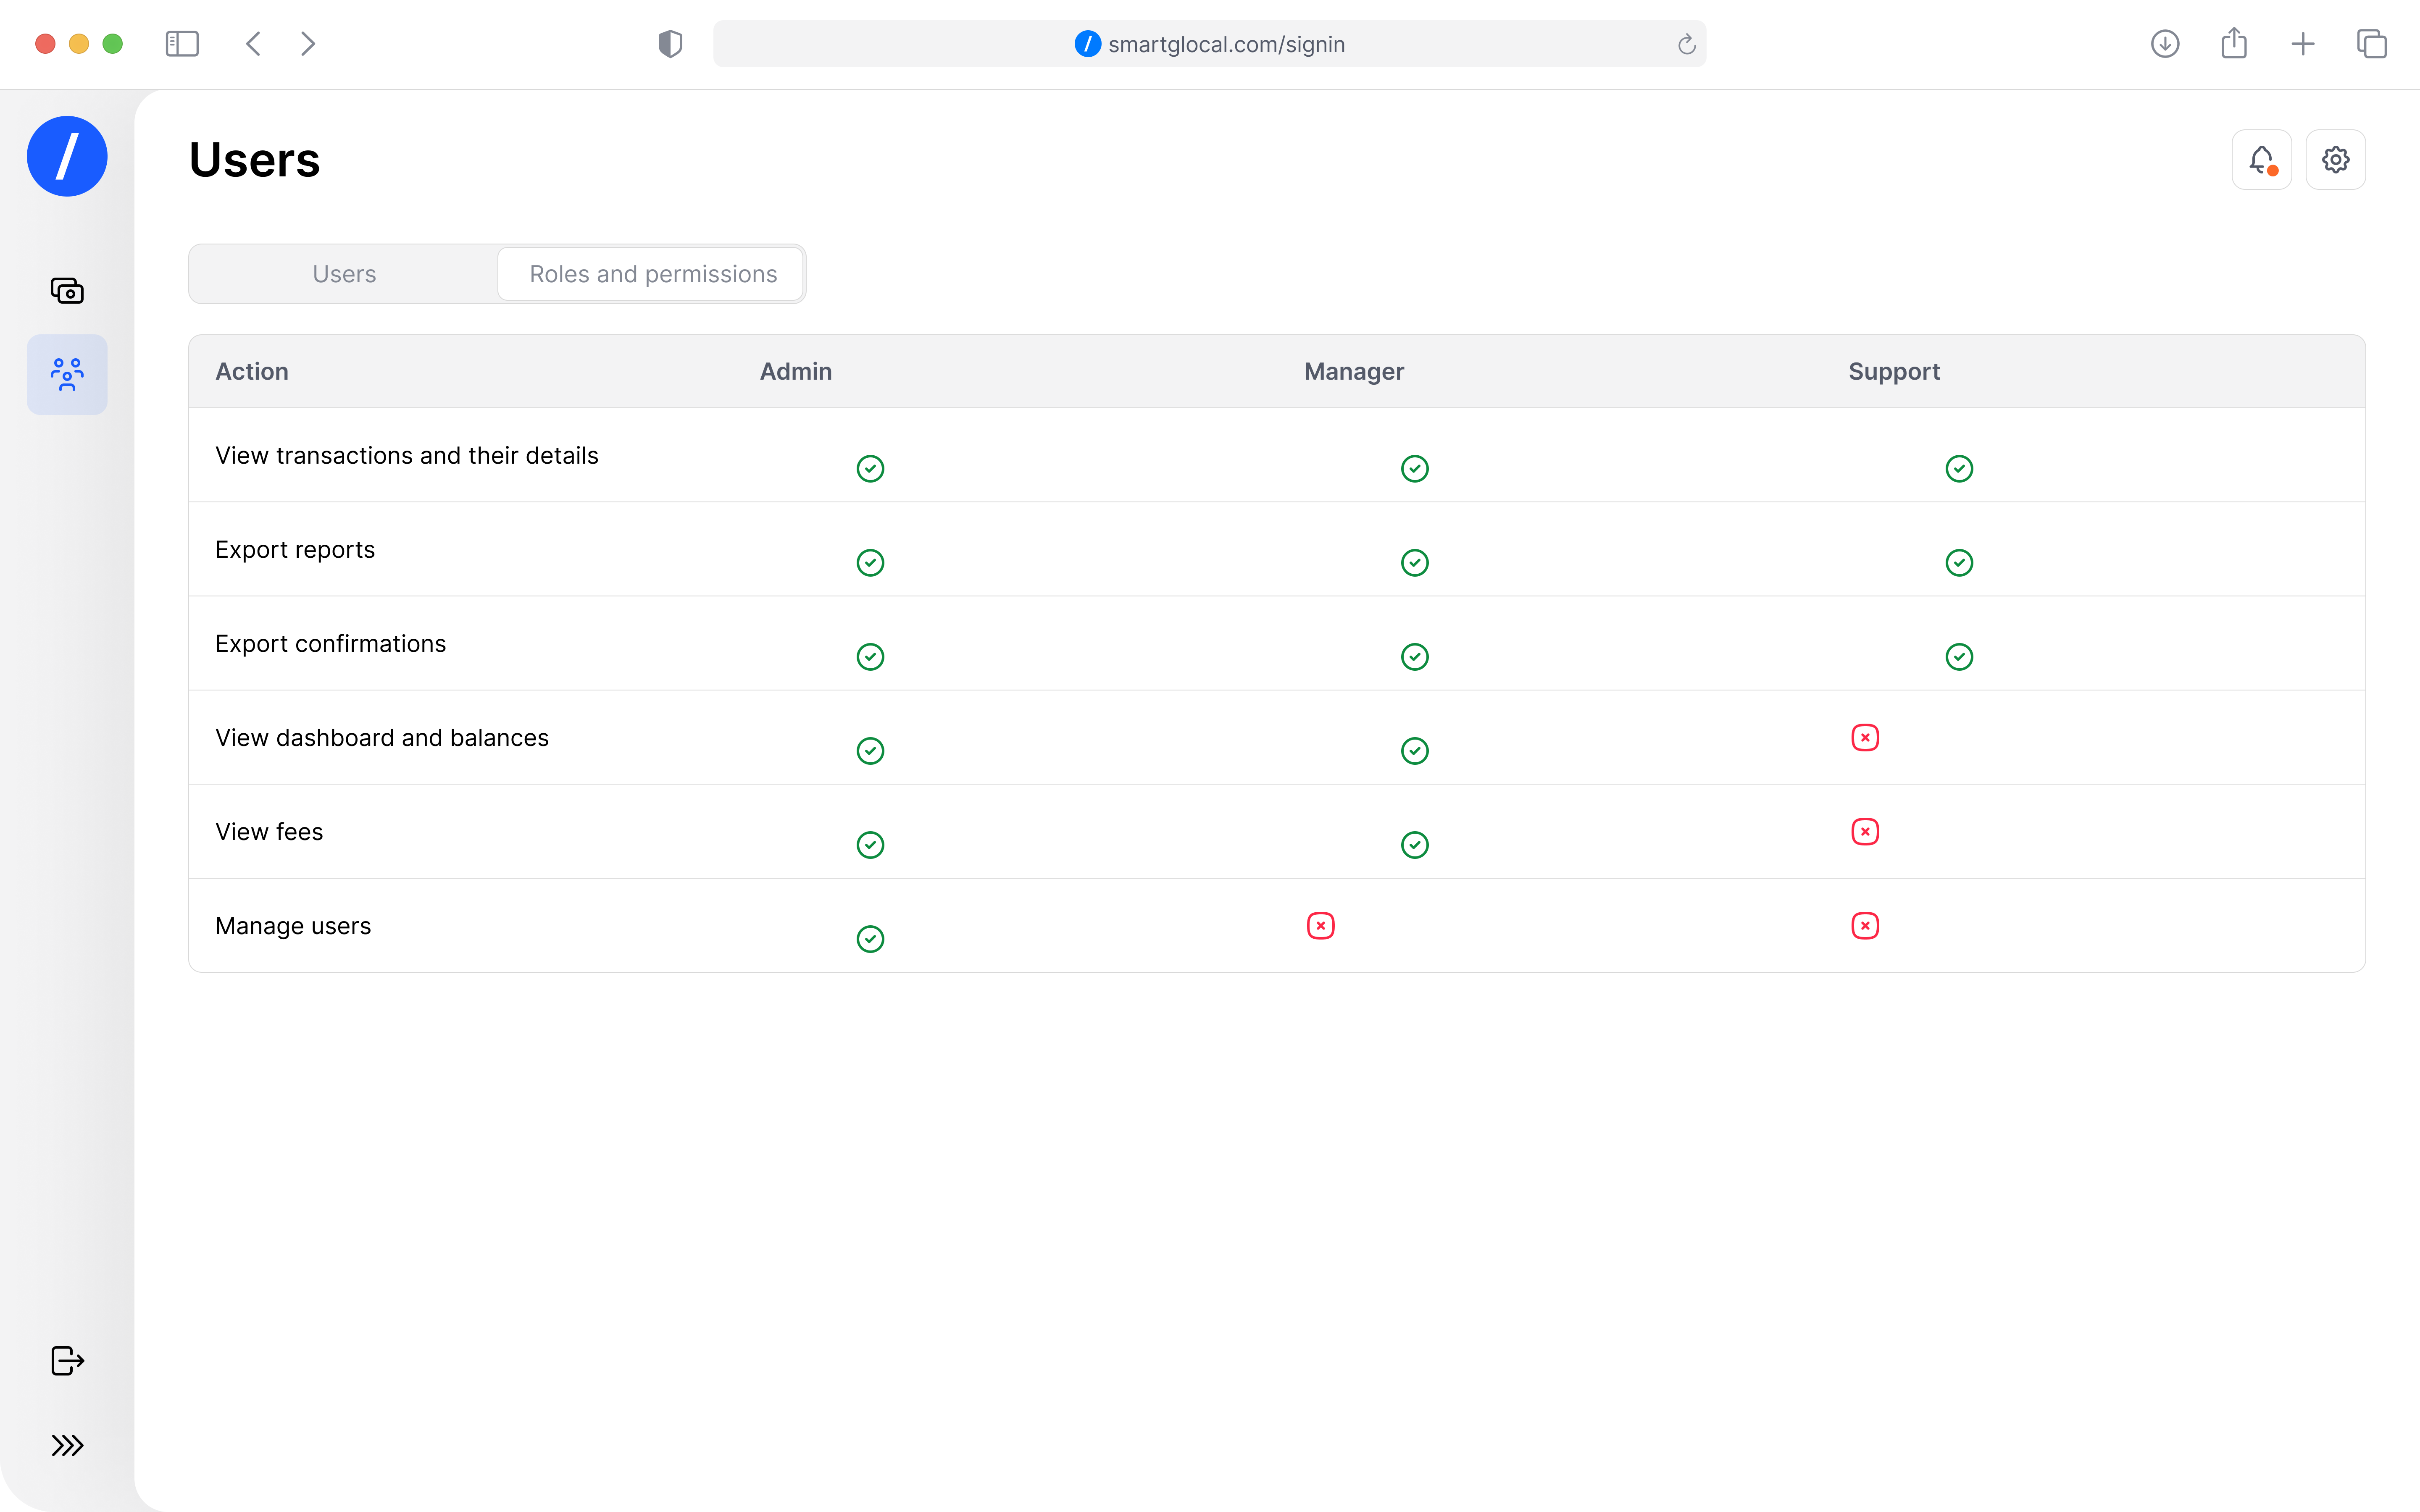Click Admin check for View transactions
Viewport: 2420px width, 1512px height.
[x=870, y=469]
